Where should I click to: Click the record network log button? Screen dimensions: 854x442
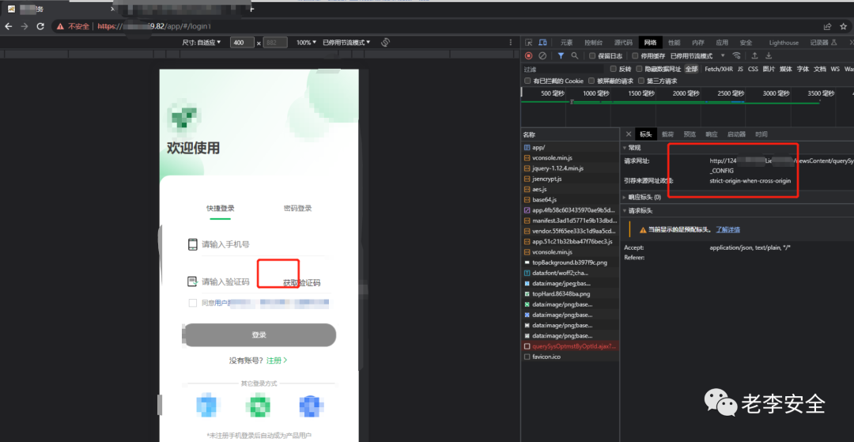click(x=528, y=56)
